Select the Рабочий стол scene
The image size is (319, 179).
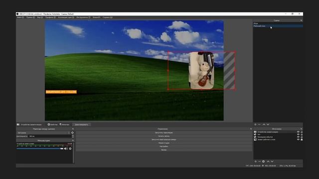tap(278, 26)
